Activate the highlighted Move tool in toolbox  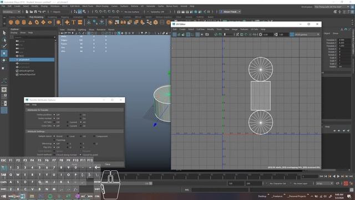pos(4,53)
